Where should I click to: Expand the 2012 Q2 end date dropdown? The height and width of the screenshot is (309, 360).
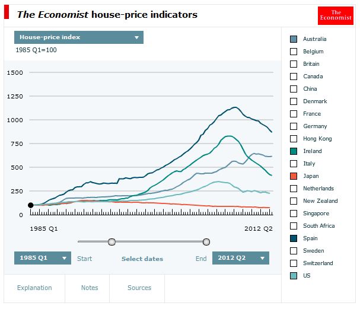coord(241,258)
